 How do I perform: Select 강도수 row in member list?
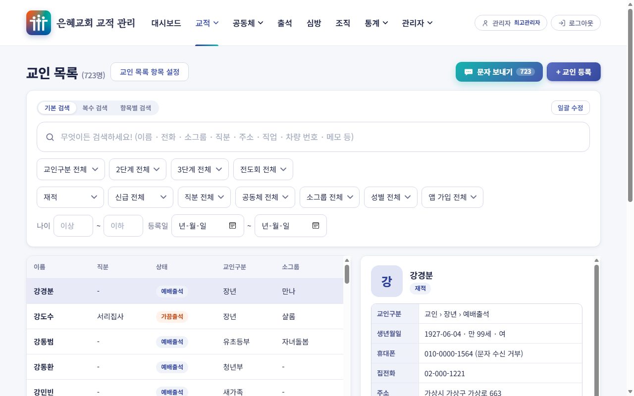(185, 316)
